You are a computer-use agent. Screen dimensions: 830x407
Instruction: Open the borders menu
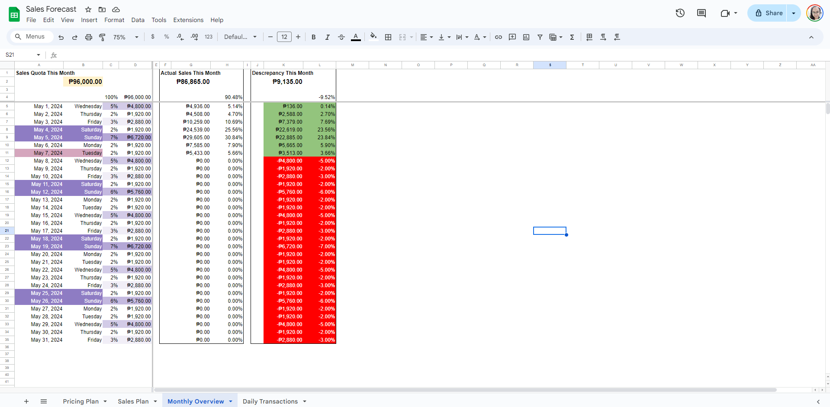[388, 37]
